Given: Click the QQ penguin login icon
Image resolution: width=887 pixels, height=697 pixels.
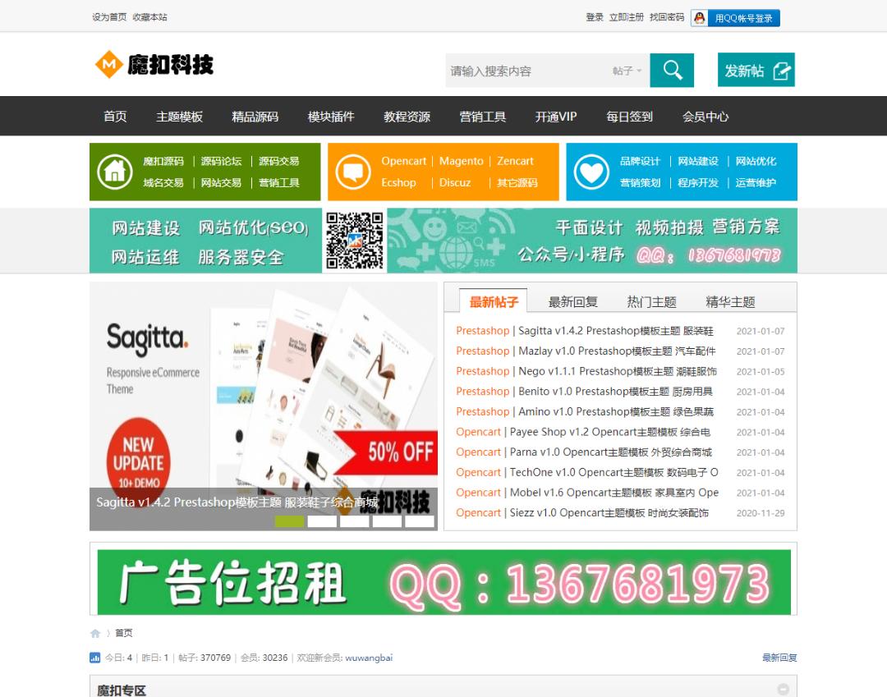Looking at the screenshot, I should pos(700,18).
